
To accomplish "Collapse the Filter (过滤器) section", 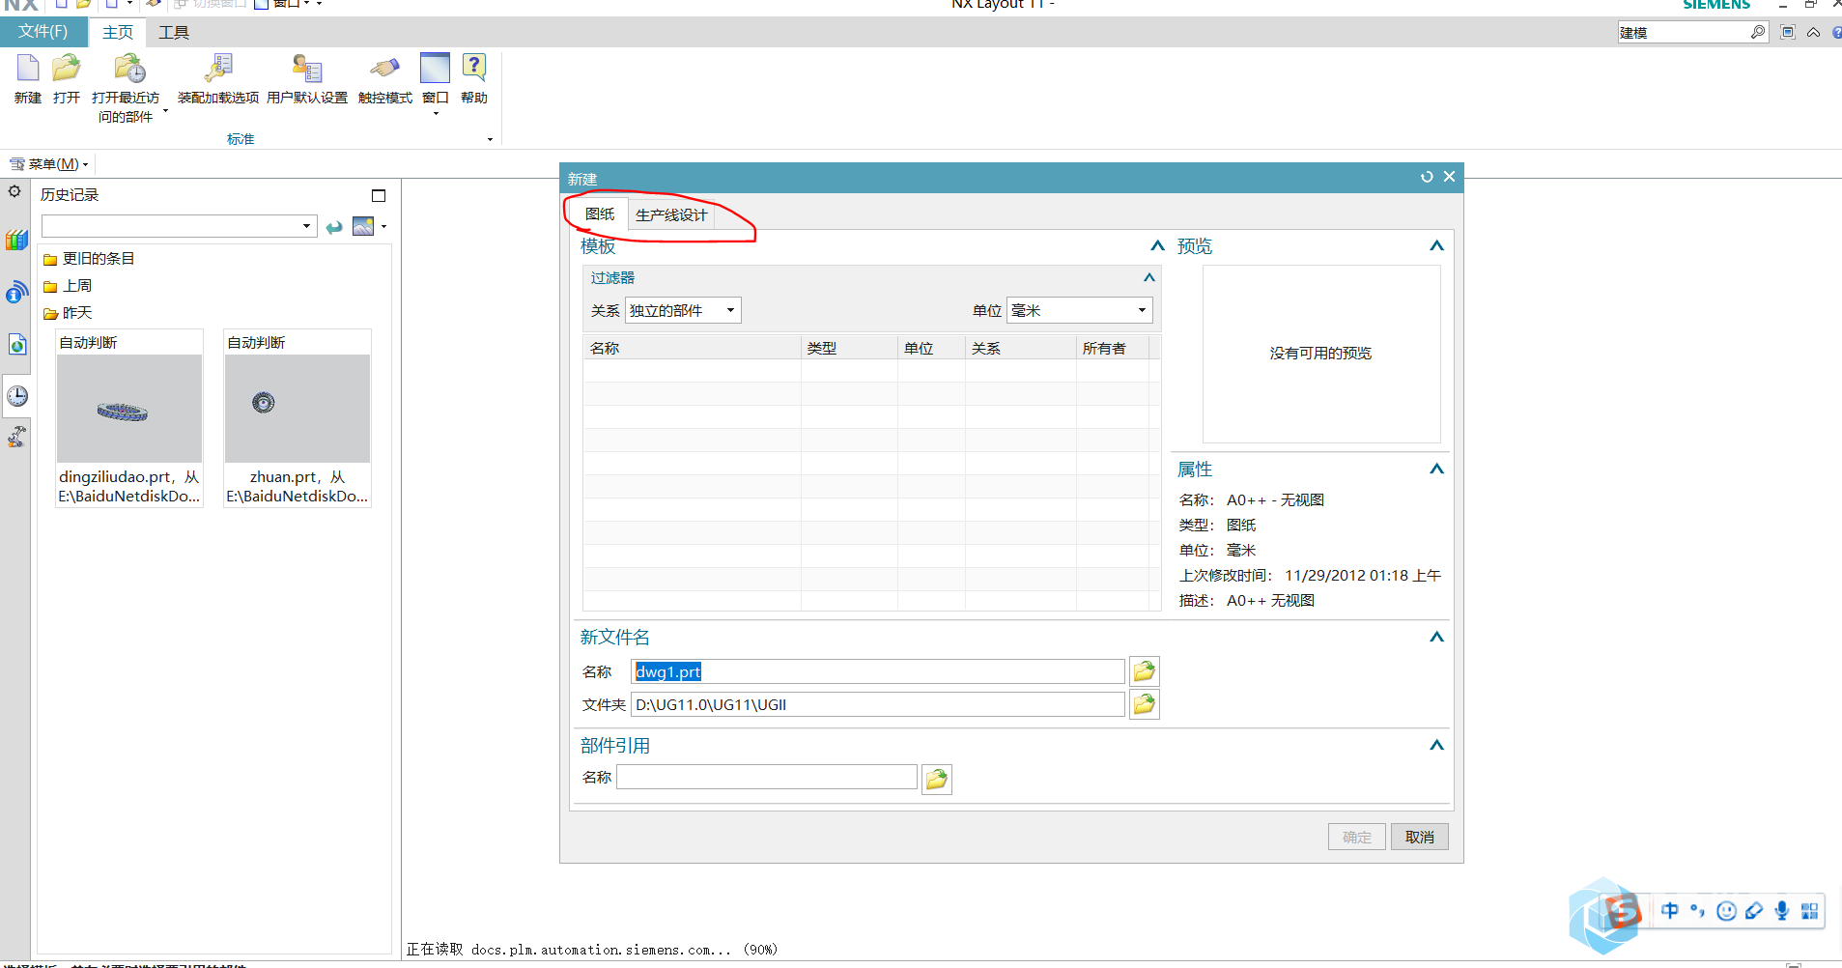I will pos(1149,277).
